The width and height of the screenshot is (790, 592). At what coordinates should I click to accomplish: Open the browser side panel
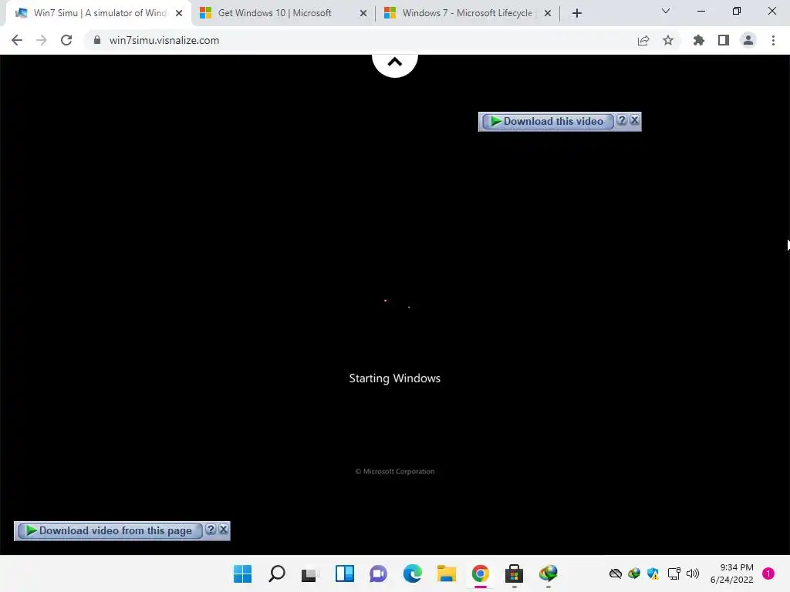[x=724, y=40]
